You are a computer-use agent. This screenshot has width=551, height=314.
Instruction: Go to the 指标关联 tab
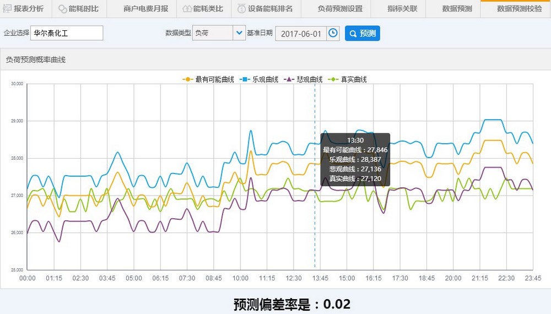pyautogui.click(x=402, y=9)
